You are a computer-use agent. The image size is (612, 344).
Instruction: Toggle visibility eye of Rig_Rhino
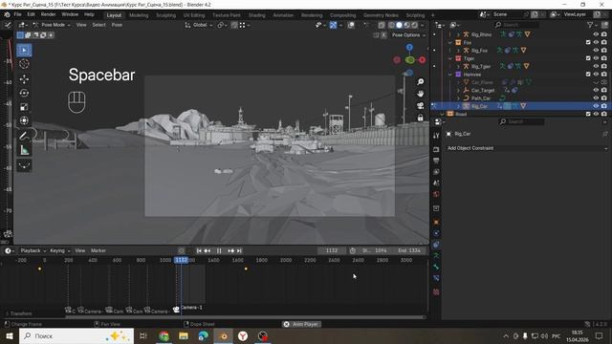click(596, 34)
